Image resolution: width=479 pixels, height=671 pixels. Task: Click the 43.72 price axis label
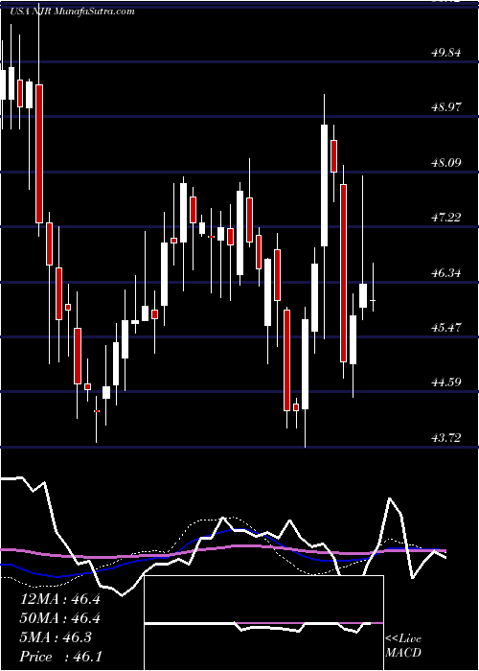(446, 437)
